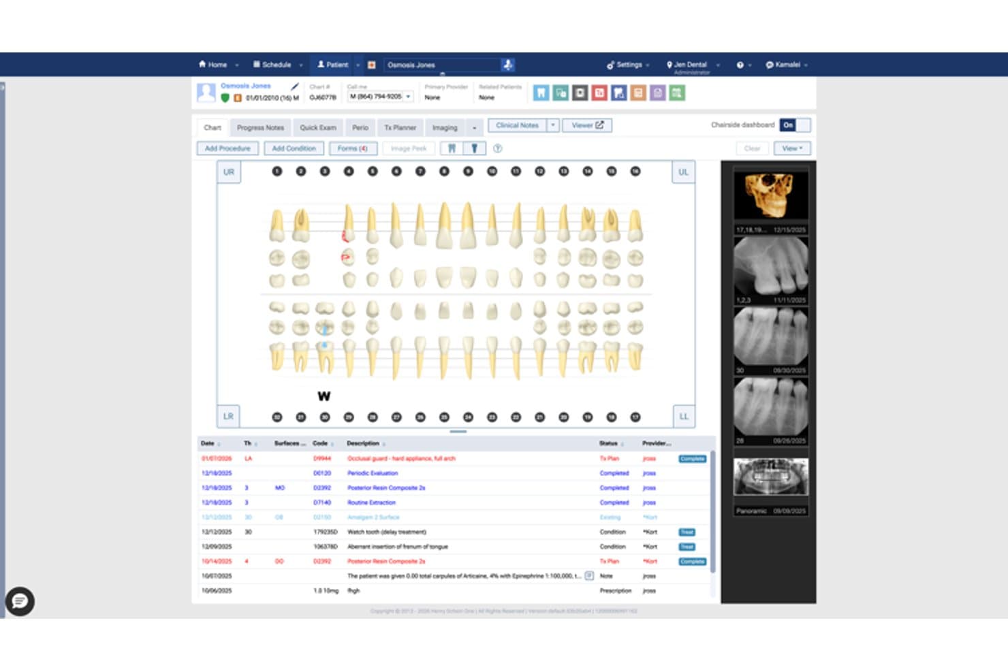Switch to the Quick Exam tab

pos(318,128)
